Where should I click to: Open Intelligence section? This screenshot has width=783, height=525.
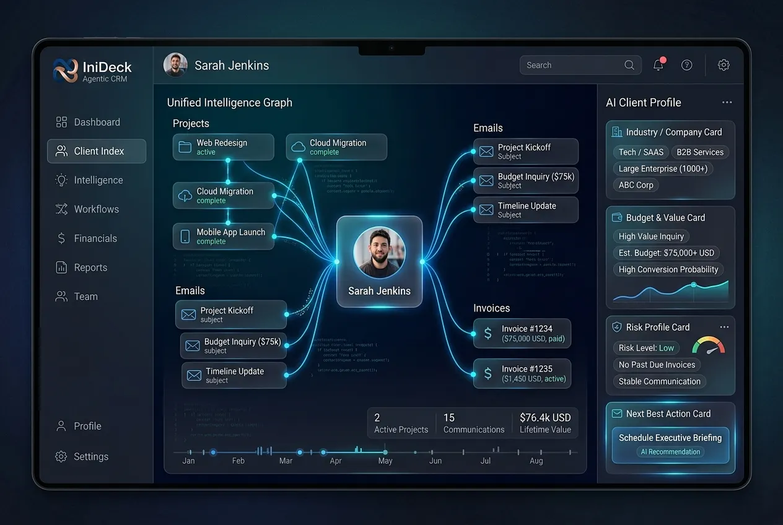click(97, 180)
